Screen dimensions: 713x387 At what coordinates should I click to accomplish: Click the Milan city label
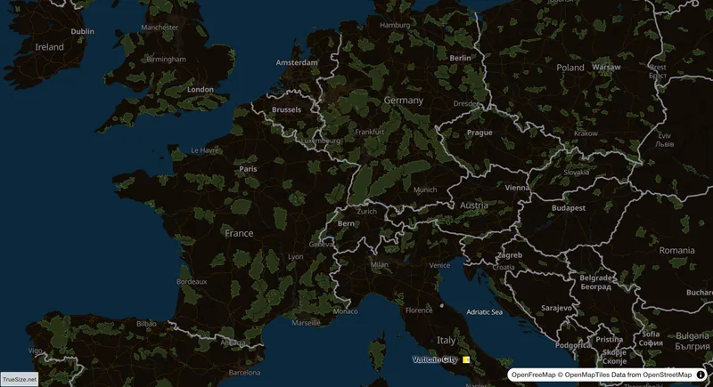pyautogui.click(x=380, y=264)
